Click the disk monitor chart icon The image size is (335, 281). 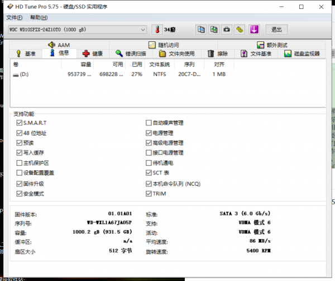[x=288, y=54]
